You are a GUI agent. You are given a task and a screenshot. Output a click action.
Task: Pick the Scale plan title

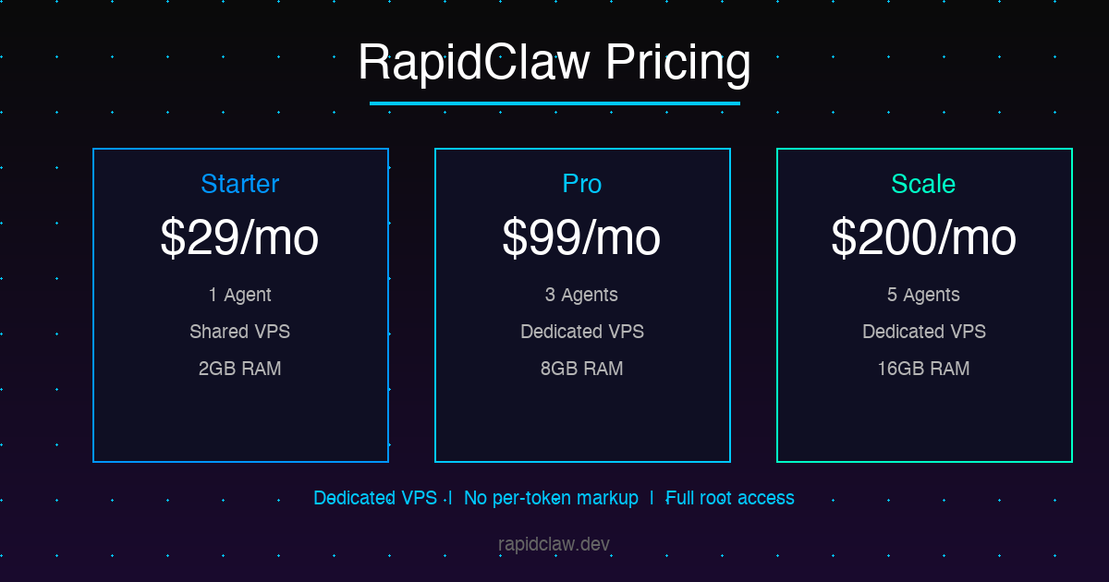point(924,184)
